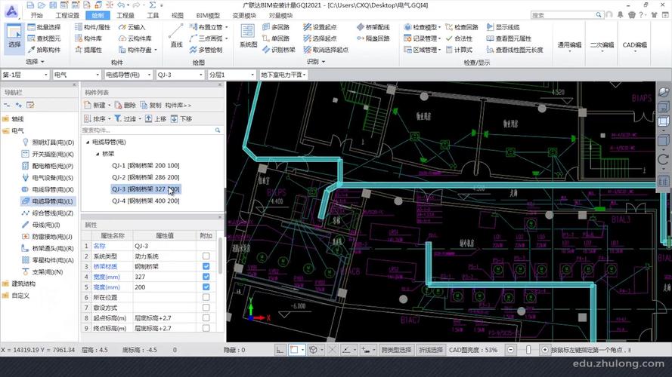Open the 系统图 system diagram tool

248,36
